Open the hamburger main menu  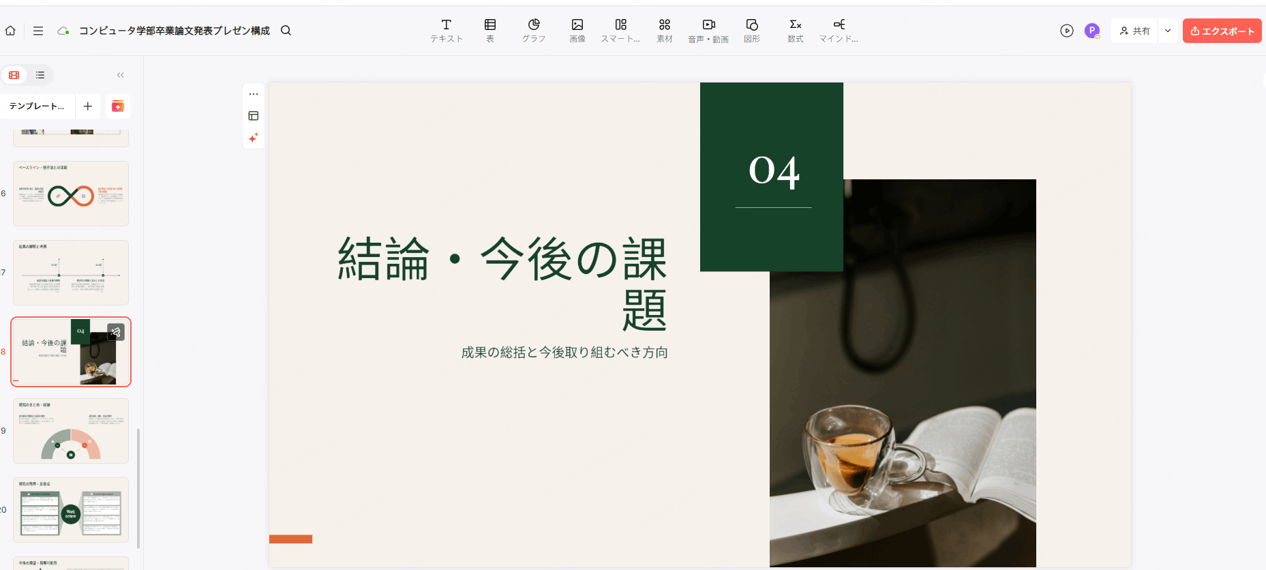point(38,31)
